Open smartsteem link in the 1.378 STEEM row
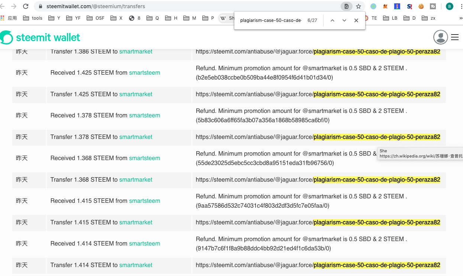Image resolution: width=463 pixels, height=276 pixels. (145, 116)
